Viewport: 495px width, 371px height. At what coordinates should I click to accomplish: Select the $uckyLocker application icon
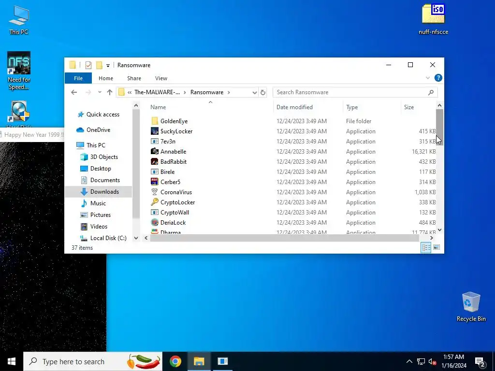(154, 131)
